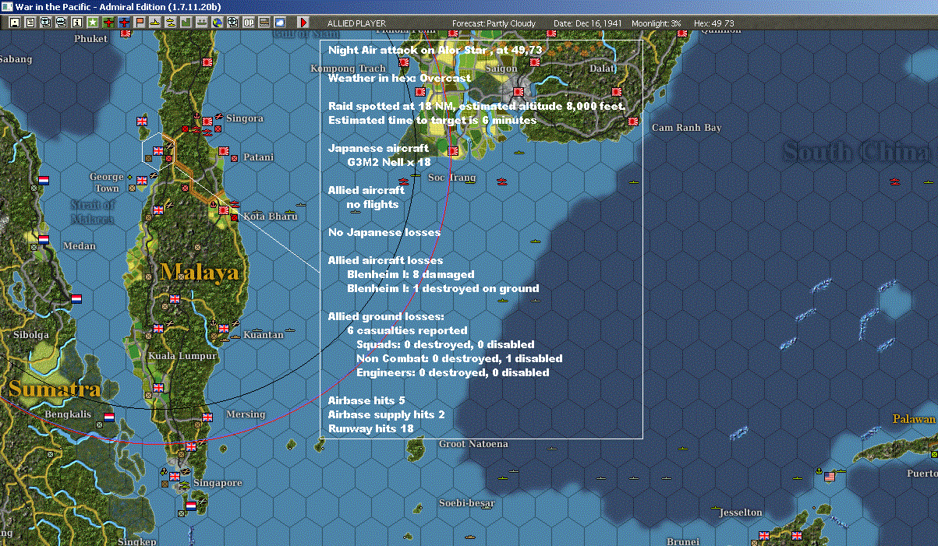Select the British flag at Alor Star hex
Screen dimensions: 938x546
point(159,151)
